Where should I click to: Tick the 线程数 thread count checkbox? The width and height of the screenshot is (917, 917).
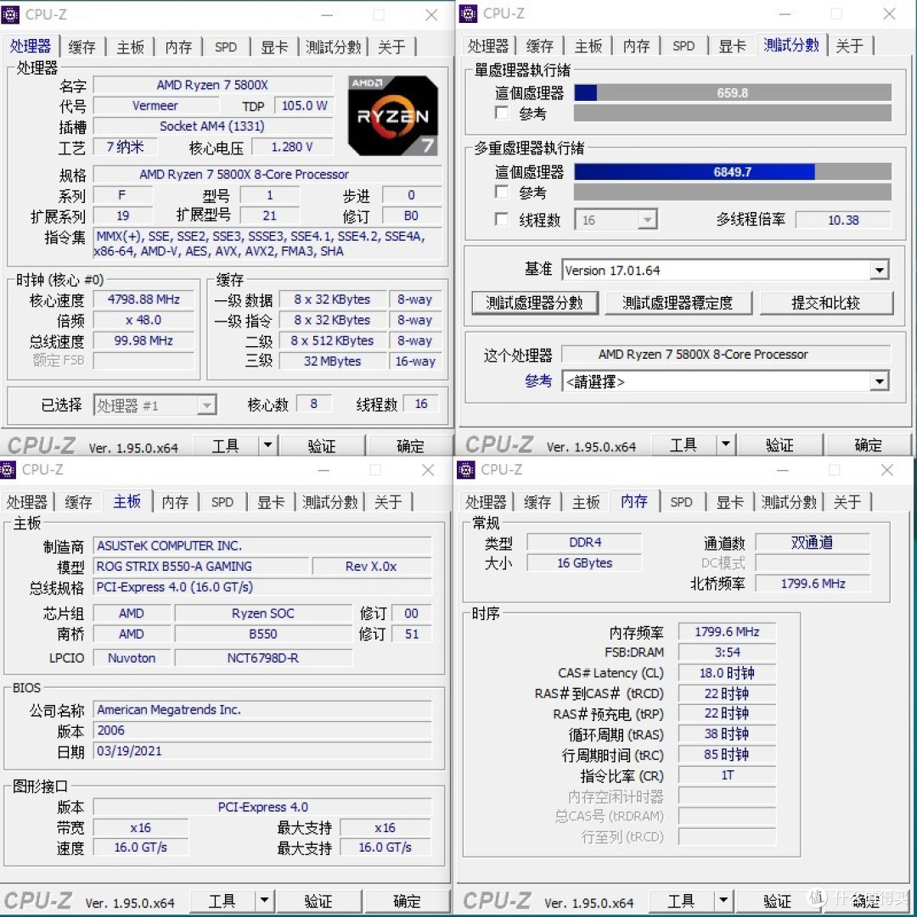tap(502, 220)
